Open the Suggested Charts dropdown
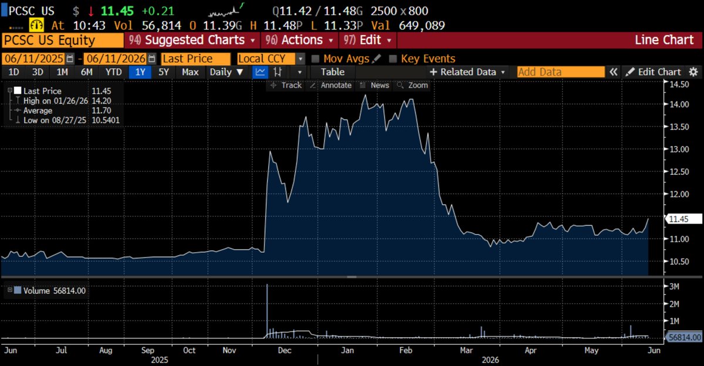Image resolution: width=704 pixels, height=366 pixels. (194, 40)
